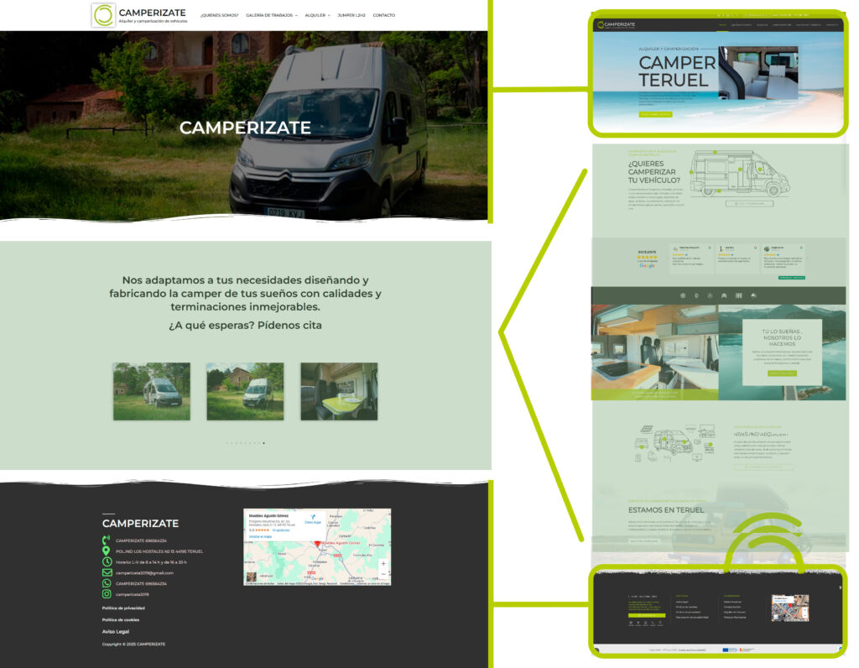The image size is (859, 668).
Task: Click the camperizate2019@gmail.com email link
Action: click(x=144, y=573)
